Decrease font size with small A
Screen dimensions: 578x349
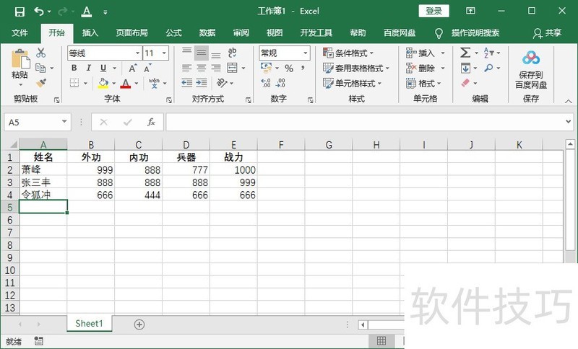point(147,68)
